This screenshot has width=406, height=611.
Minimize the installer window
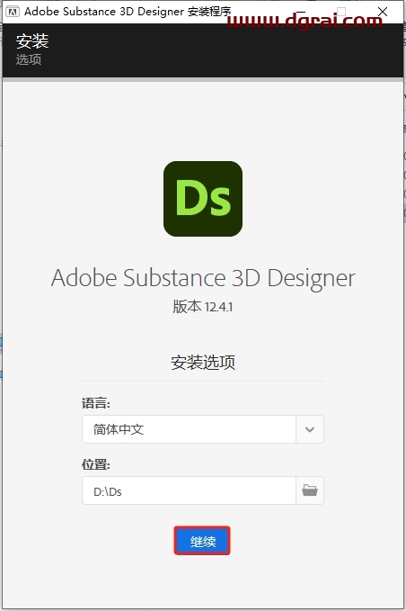coord(301,12)
